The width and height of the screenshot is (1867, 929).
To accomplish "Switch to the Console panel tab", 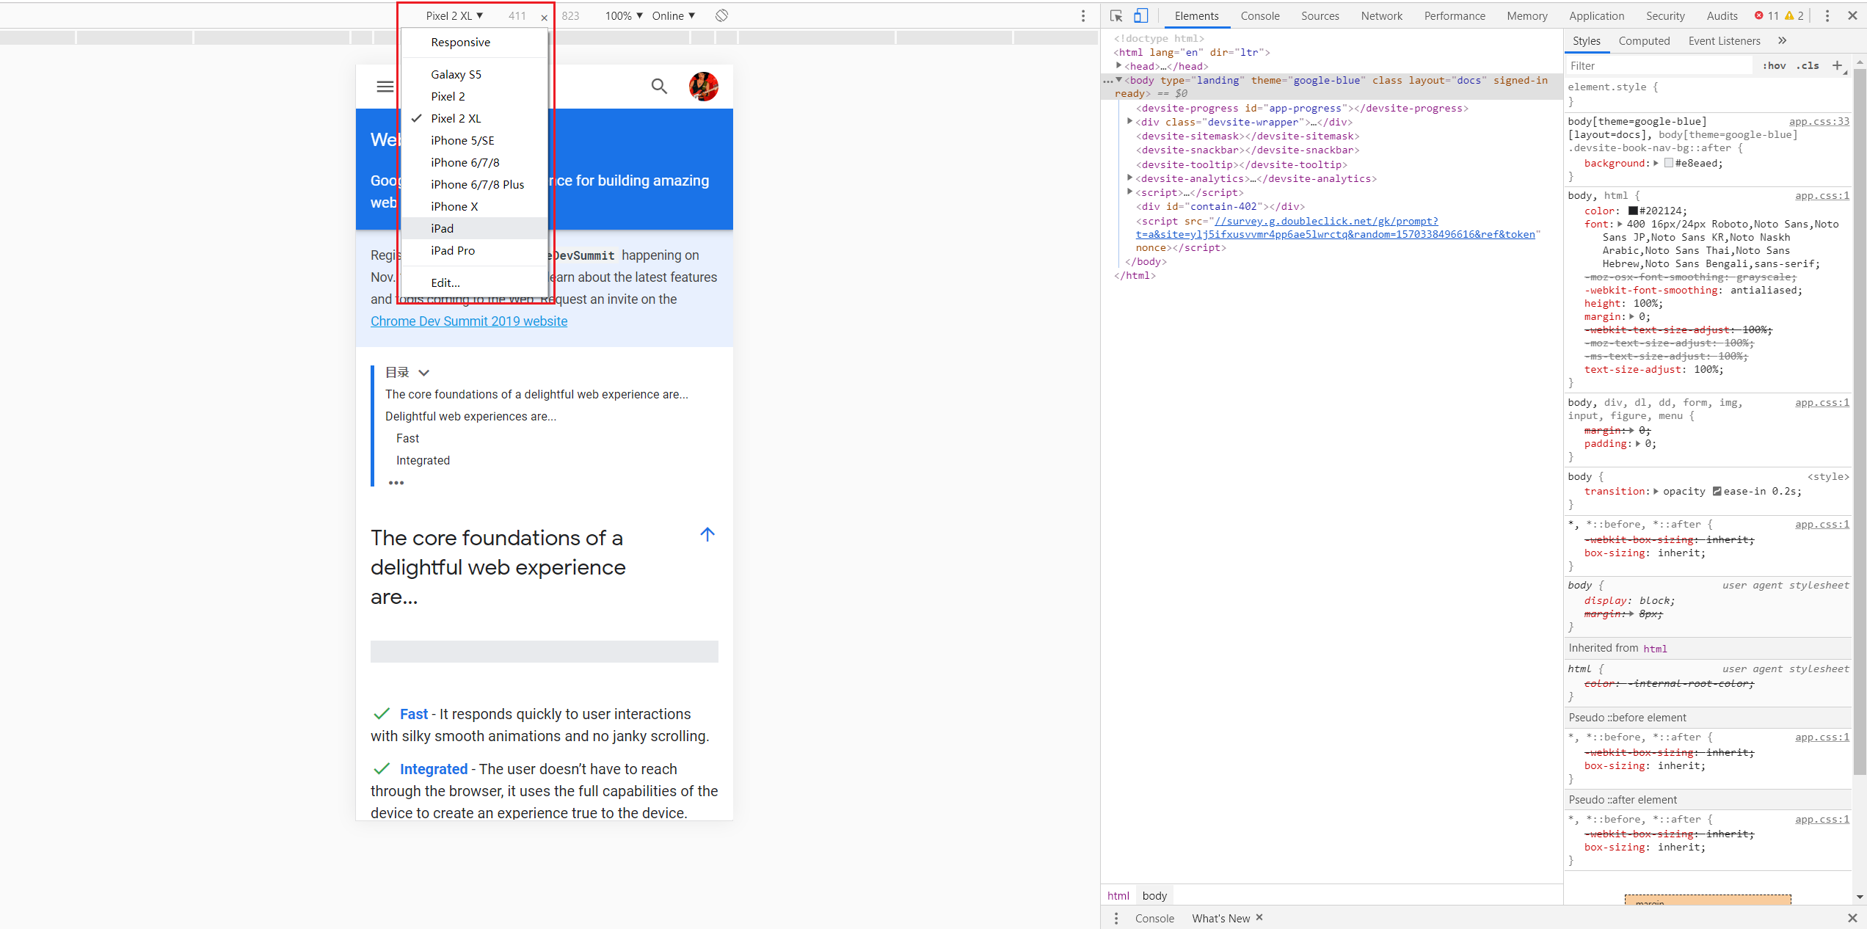I will 1257,14.
